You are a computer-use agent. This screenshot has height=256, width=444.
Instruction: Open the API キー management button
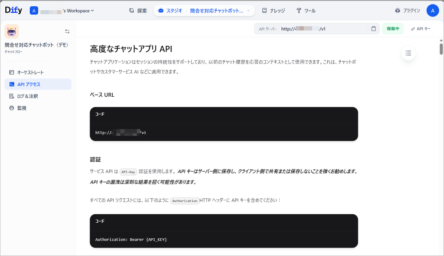tap(420, 29)
